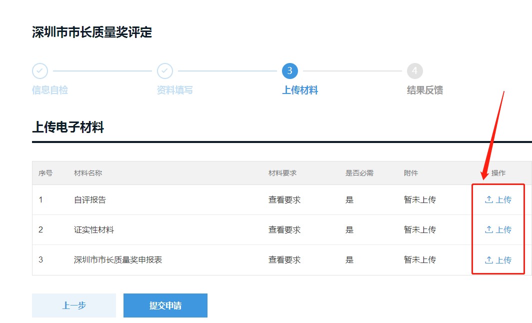The image size is (532, 323).
Task: Select the 上传材料 step label
Action: [300, 90]
